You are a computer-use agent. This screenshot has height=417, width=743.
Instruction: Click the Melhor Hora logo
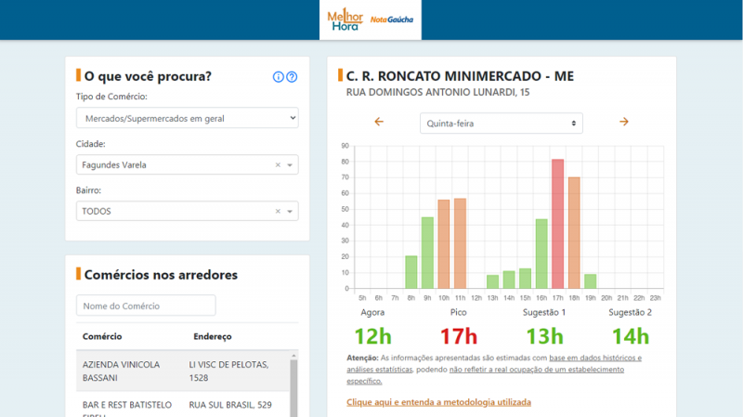point(345,20)
